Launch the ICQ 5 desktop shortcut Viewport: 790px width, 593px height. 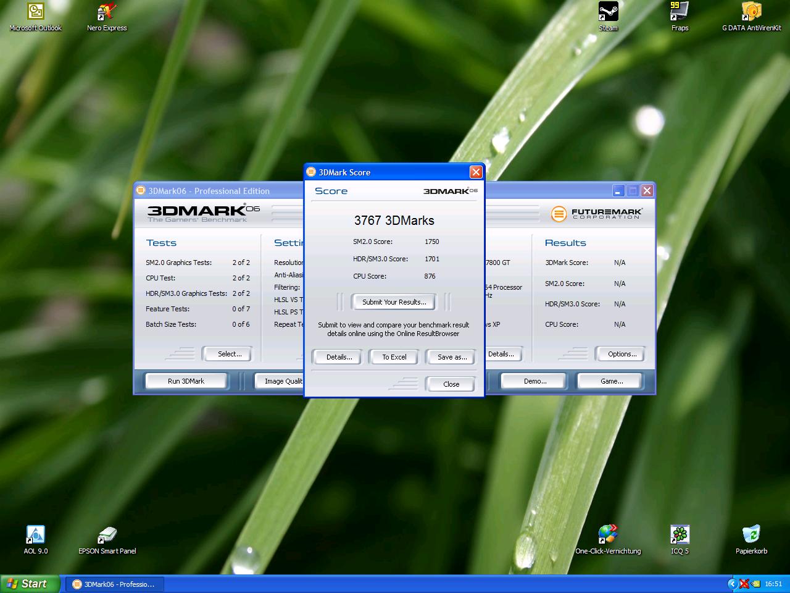pyautogui.click(x=680, y=540)
